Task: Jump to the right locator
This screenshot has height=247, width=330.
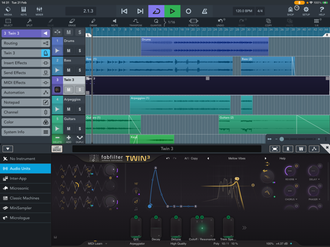Action: coord(140,11)
